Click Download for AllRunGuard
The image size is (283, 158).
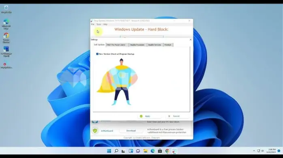(131, 131)
